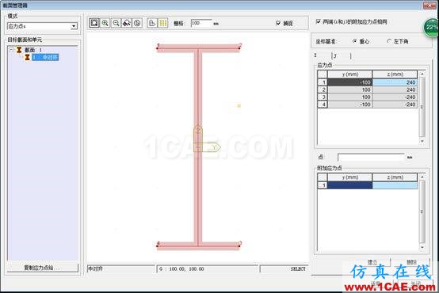Click the zoom out magnifier icon
This screenshot has height=293, width=439.
point(116,23)
